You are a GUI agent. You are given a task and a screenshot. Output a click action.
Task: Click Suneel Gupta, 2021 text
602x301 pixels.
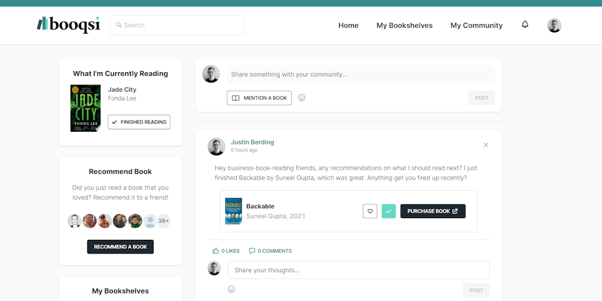click(276, 216)
